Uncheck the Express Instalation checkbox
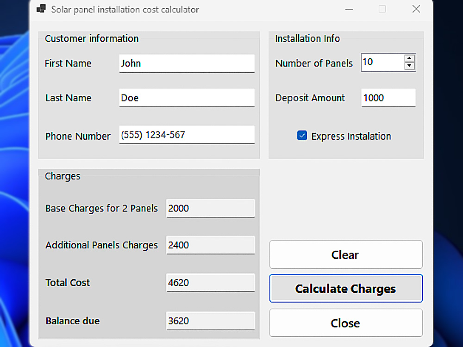 302,136
